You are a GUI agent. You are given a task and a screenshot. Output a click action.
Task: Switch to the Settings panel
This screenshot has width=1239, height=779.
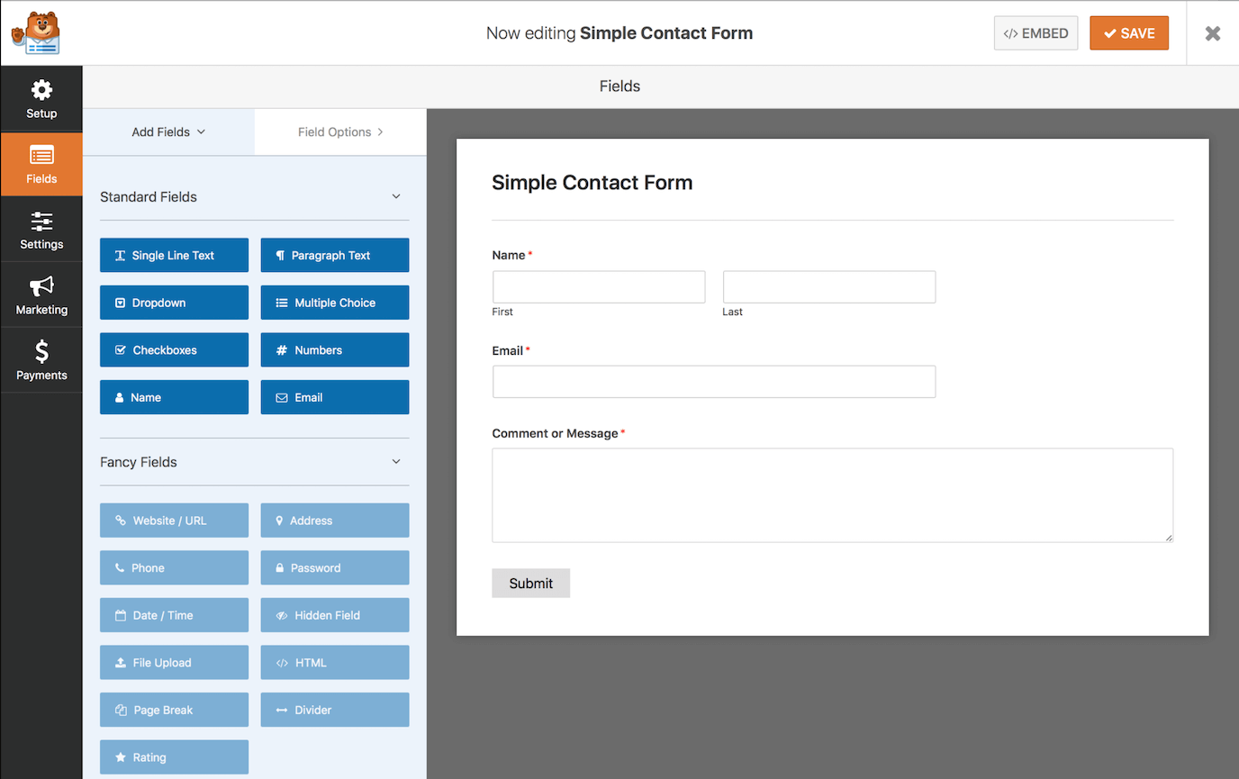click(x=41, y=229)
